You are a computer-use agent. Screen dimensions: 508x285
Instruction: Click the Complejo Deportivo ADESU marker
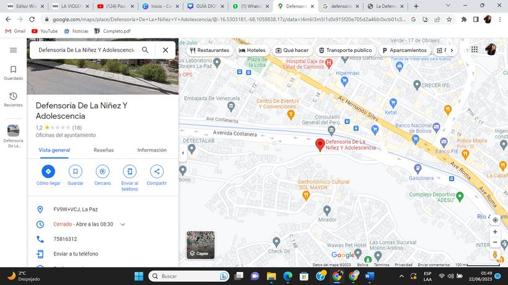(460, 197)
